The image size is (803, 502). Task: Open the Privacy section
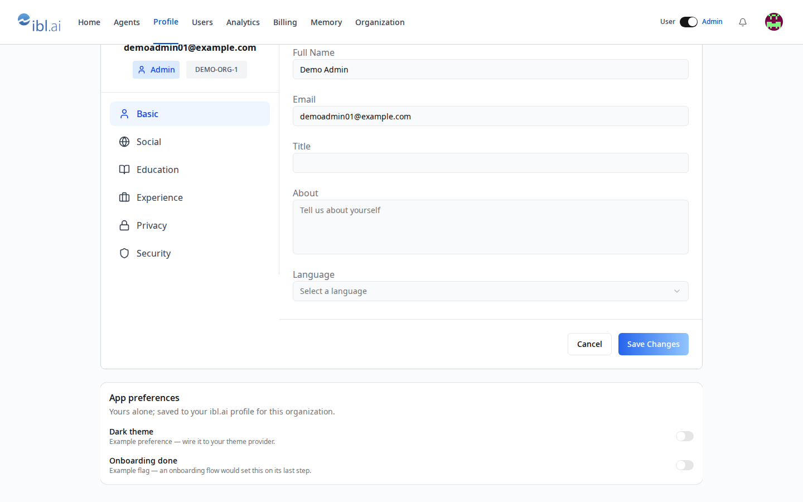pos(190,225)
